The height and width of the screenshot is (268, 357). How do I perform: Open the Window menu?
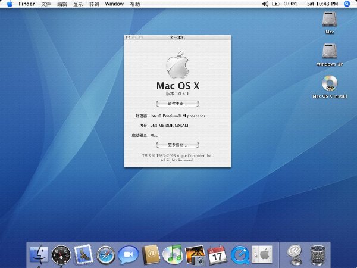click(114, 4)
